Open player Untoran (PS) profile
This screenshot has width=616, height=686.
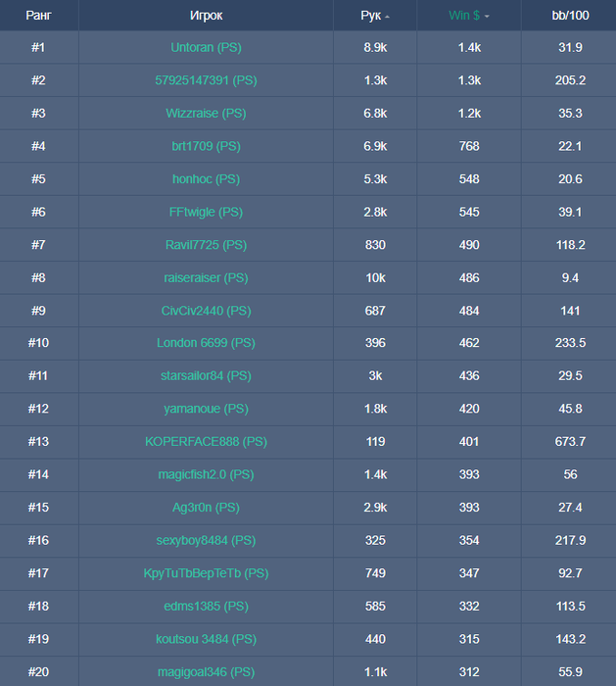click(206, 47)
